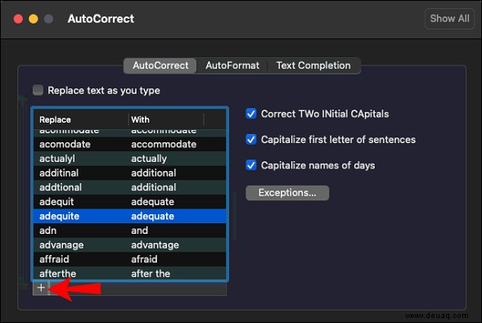Image resolution: width=482 pixels, height=323 pixels.
Task: Uncheck Capitalize names of days
Action: coord(251,165)
